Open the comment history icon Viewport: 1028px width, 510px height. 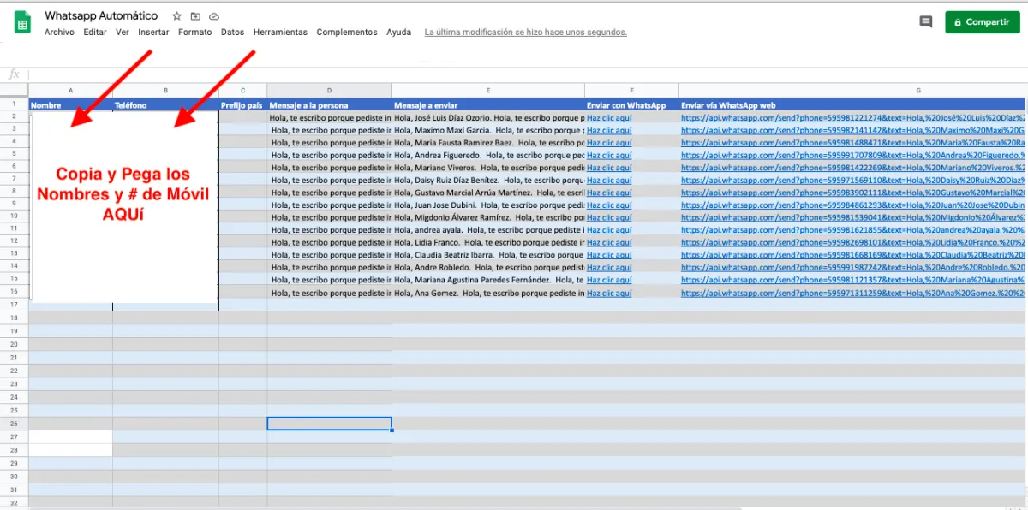[925, 22]
